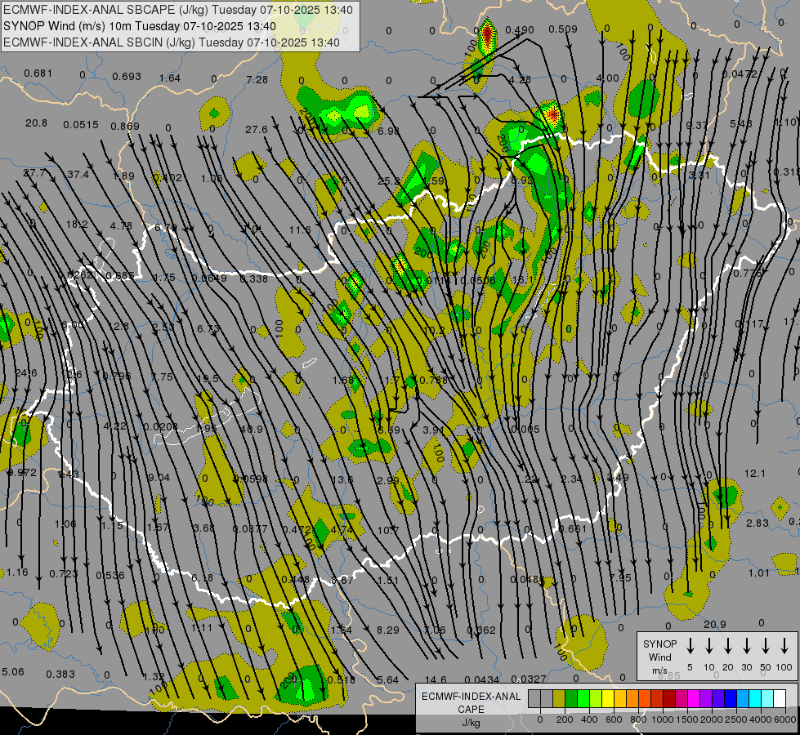This screenshot has height=735, width=800.
Task: Click the 50 m/s wind arrow in legend
Action: click(766, 646)
